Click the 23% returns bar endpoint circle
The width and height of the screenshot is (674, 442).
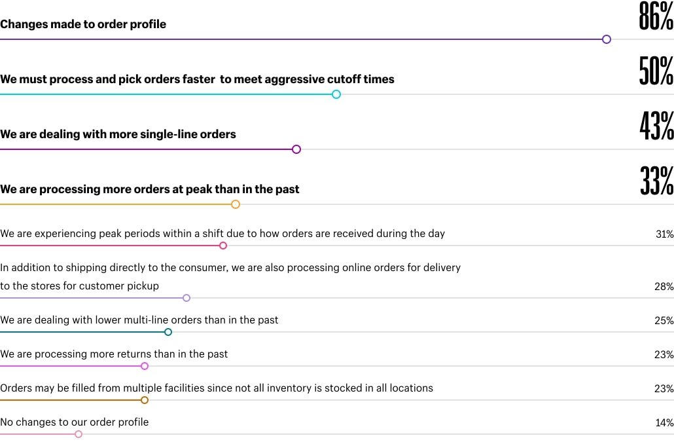(x=145, y=366)
